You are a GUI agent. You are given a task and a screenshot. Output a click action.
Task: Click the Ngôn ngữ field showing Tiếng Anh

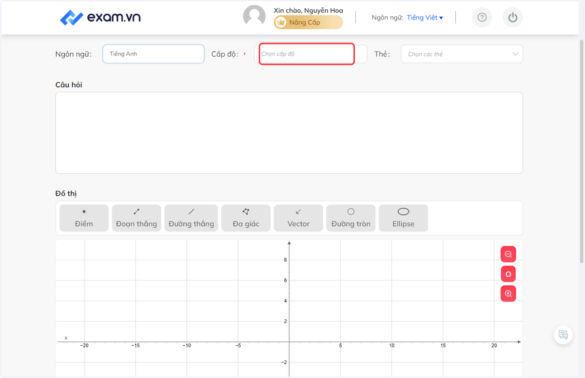tap(154, 54)
